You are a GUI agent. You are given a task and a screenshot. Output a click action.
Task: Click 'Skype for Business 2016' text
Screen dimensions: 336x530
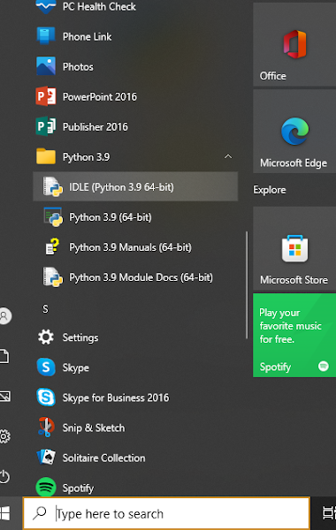(115, 397)
